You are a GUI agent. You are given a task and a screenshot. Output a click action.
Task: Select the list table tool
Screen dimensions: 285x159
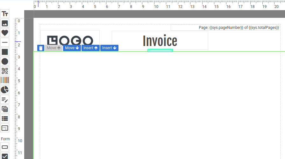[x=5, y=118]
